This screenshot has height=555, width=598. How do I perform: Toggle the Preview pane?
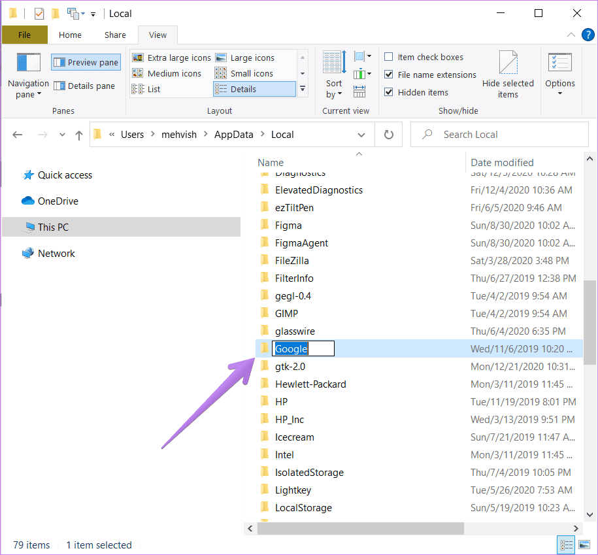pyautogui.click(x=86, y=62)
